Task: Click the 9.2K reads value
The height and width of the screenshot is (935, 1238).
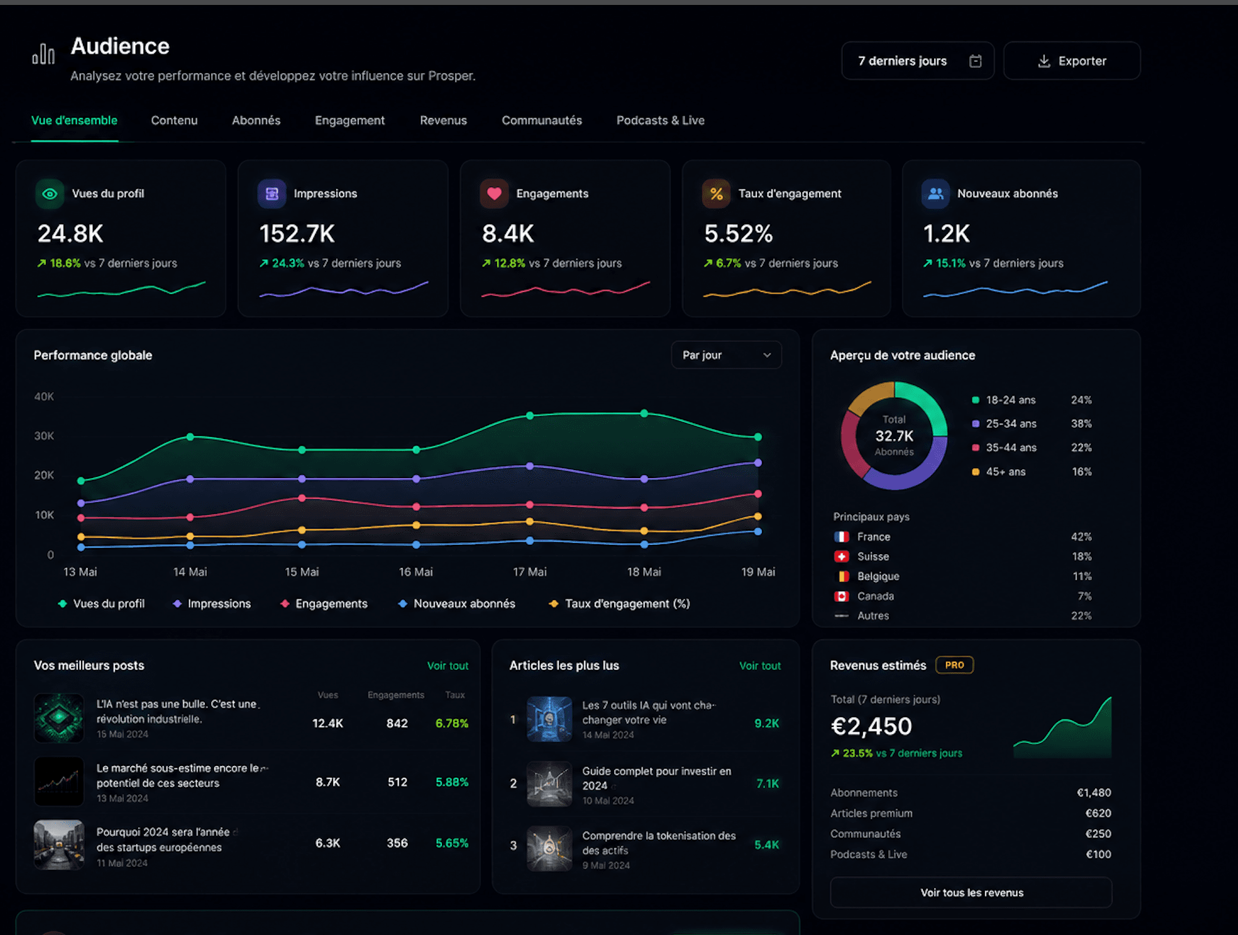Action: (766, 723)
